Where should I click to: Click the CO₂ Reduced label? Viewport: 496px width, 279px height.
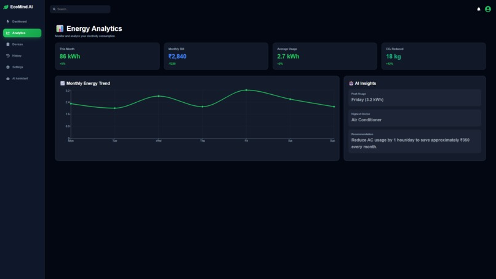pyautogui.click(x=395, y=49)
